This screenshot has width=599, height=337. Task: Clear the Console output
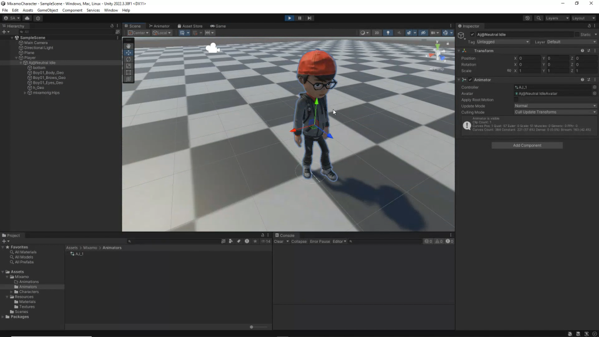coord(279,241)
